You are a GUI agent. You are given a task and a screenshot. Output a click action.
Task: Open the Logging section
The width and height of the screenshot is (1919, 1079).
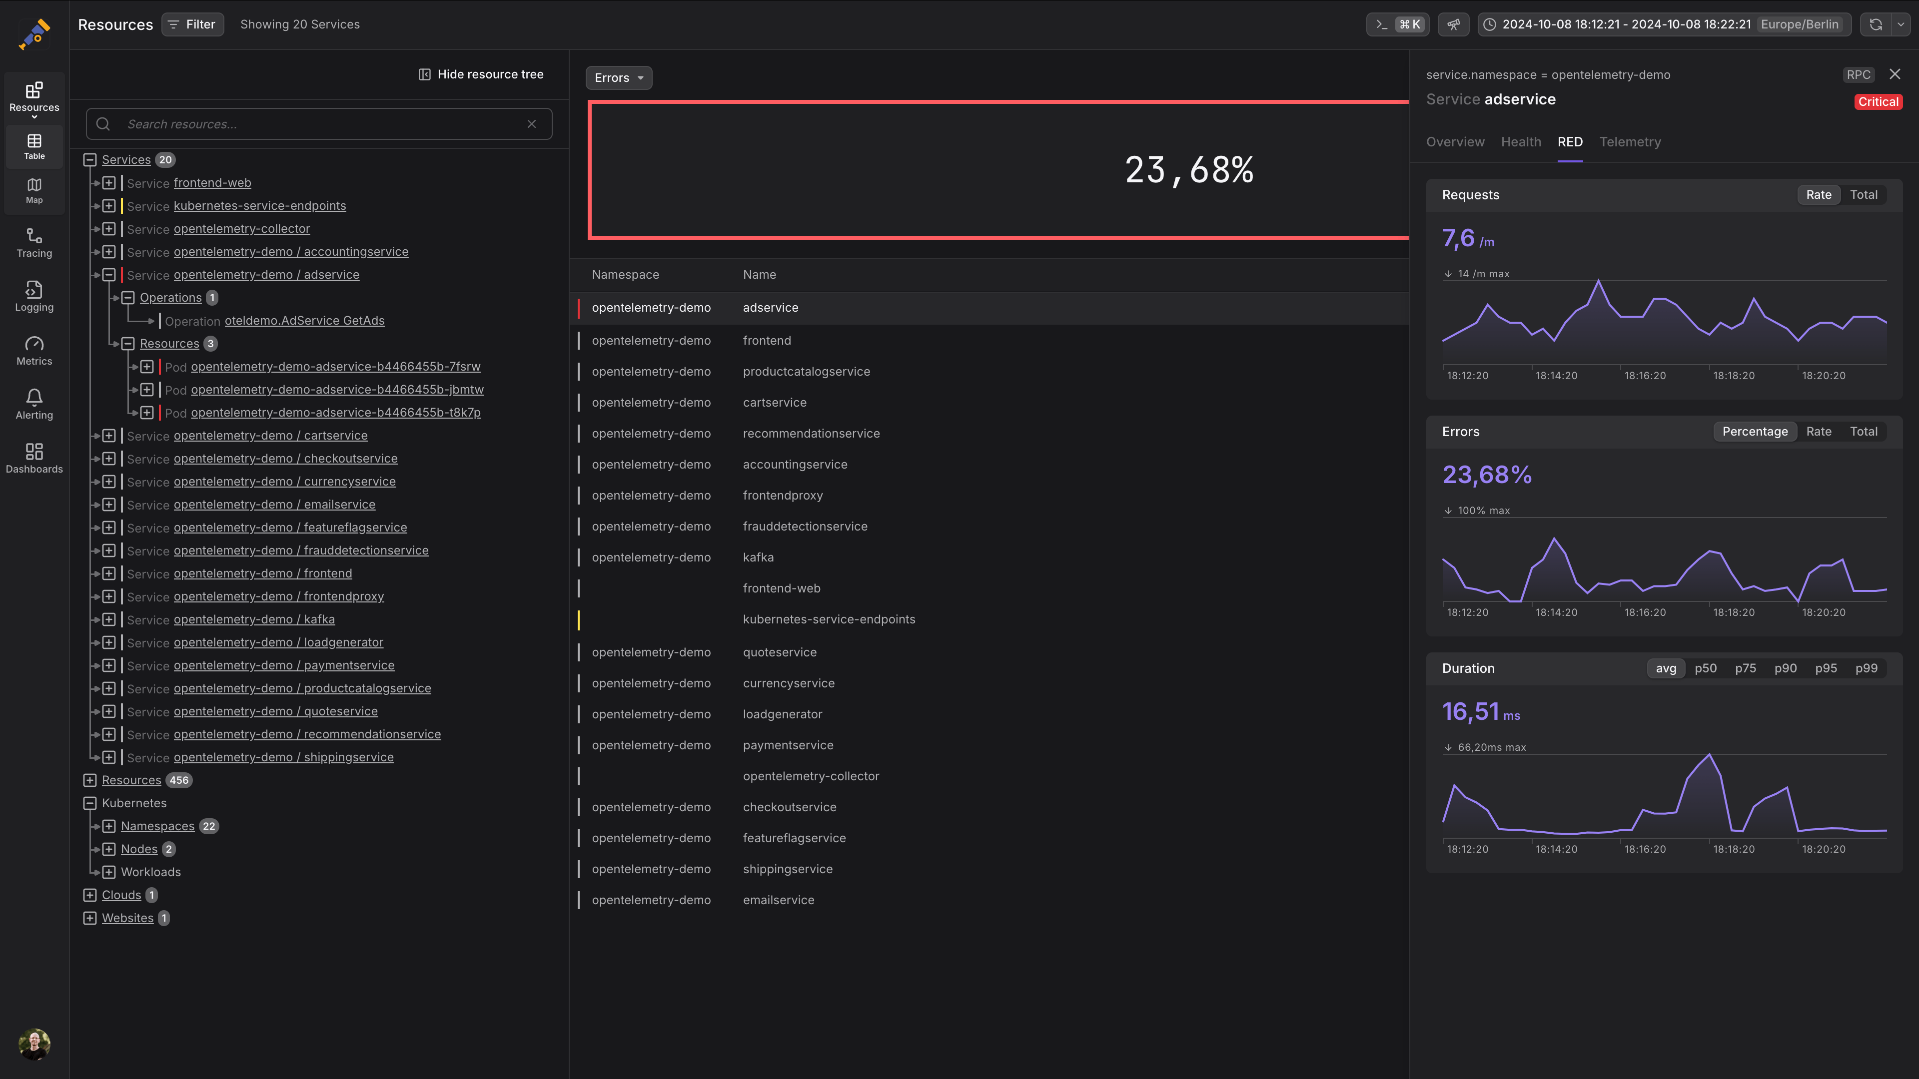pos(34,296)
